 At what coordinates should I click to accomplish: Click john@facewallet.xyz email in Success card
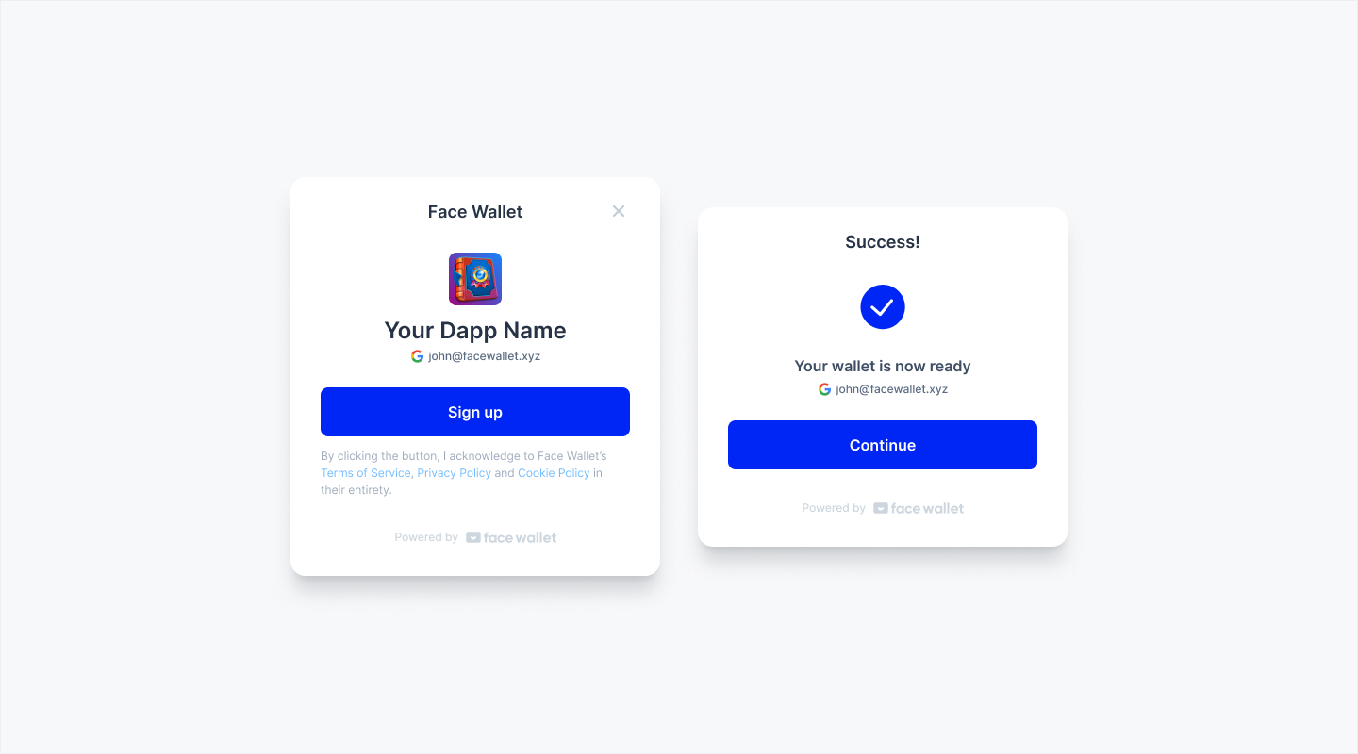click(892, 389)
